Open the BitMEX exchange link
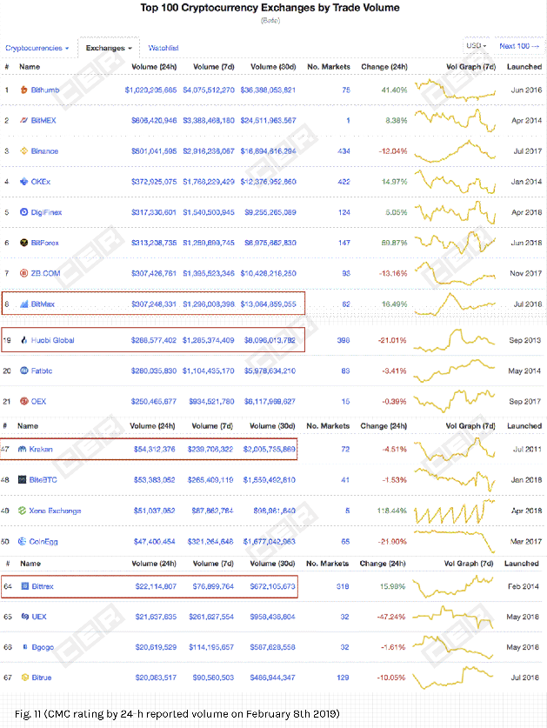547x728 pixels. [x=43, y=120]
